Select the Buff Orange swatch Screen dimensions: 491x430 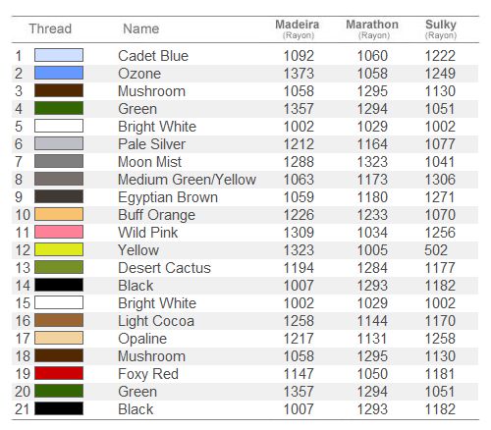(x=59, y=214)
